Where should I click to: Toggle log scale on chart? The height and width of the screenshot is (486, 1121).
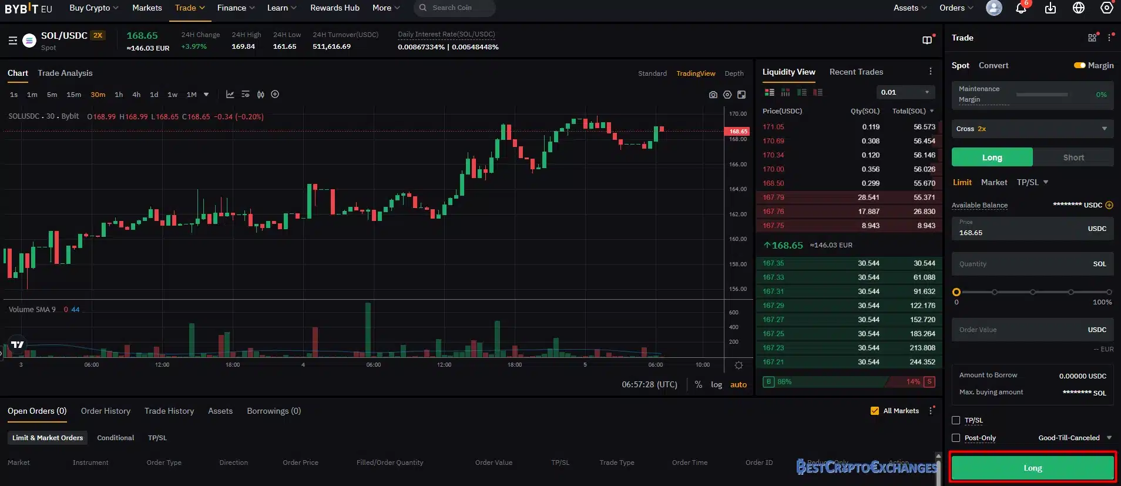(x=716, y=384)
